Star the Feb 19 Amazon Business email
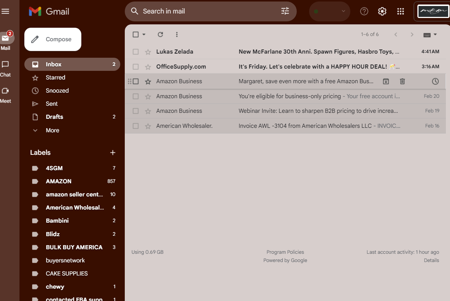The height and width of the screenshot is (301, 450). pos(148,111)
